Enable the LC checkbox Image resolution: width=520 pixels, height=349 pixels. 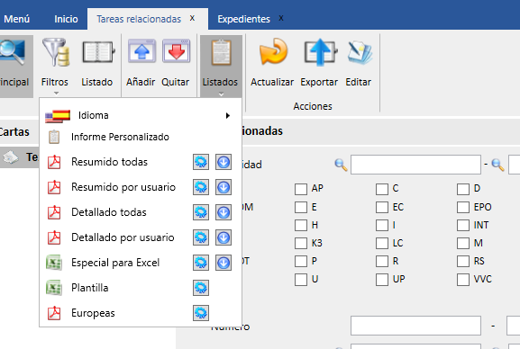click(x=382, y=243)
